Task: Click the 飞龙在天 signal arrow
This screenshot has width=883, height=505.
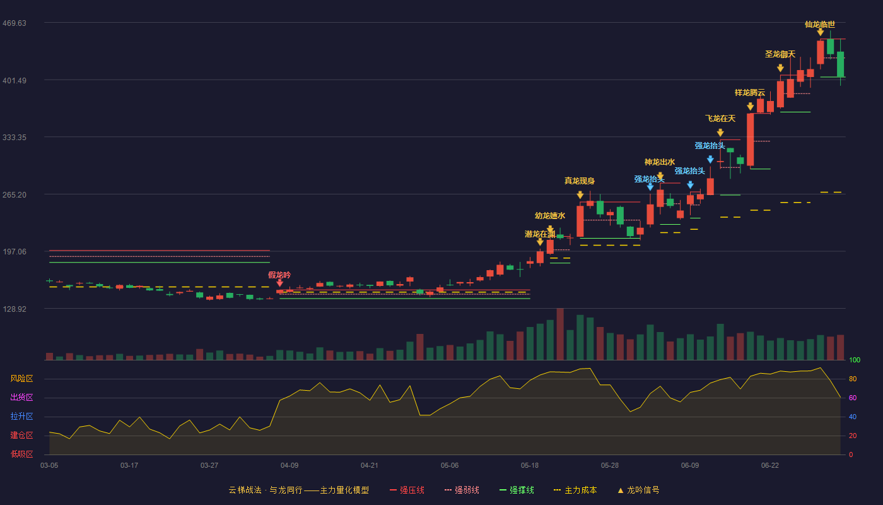Action: point(720,133)
